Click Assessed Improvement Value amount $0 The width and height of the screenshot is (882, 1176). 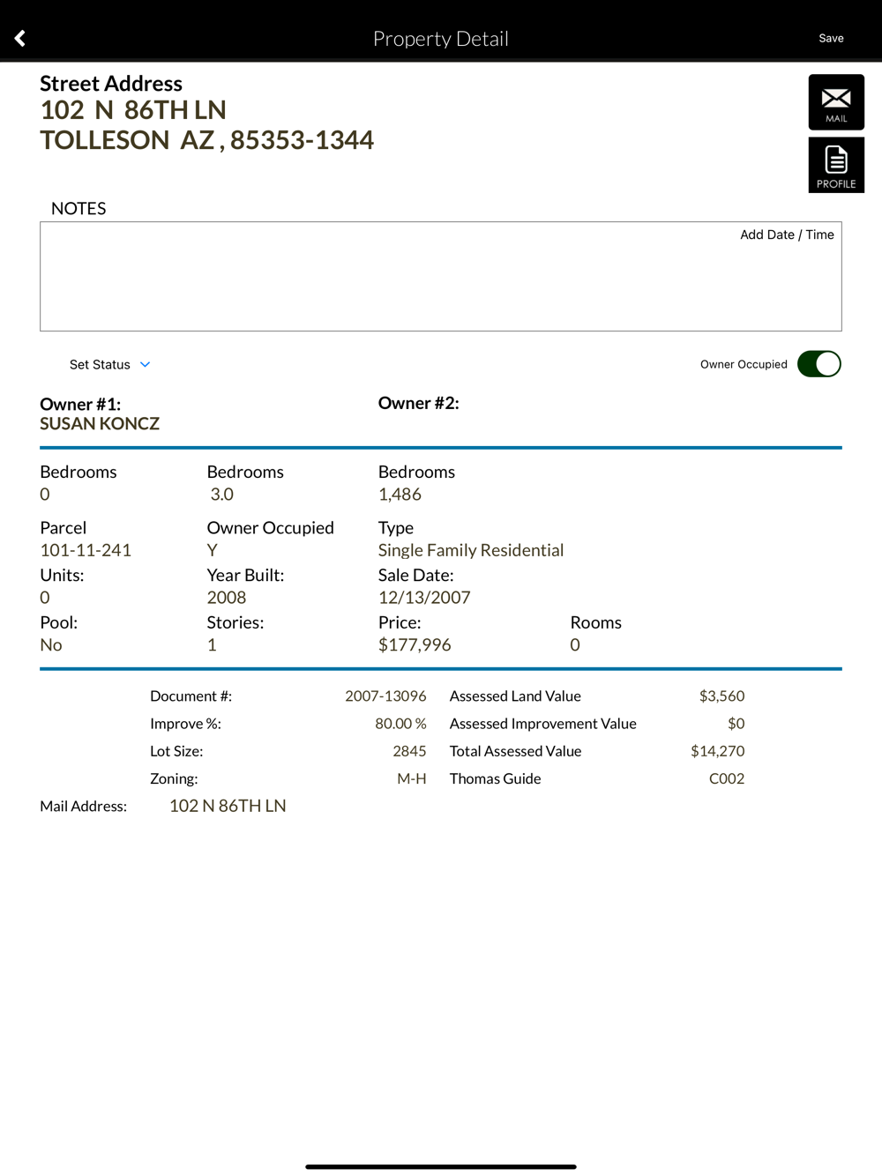(x=736, y=724)
